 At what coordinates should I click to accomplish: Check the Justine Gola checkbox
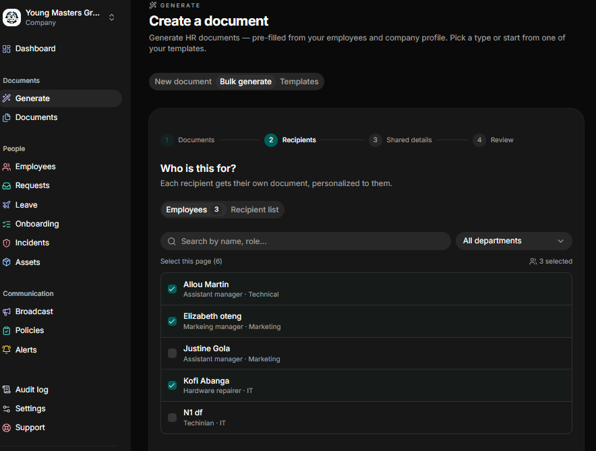172,353
